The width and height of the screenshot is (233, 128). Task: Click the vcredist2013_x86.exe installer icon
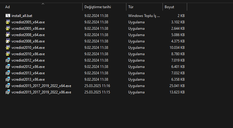8,79
